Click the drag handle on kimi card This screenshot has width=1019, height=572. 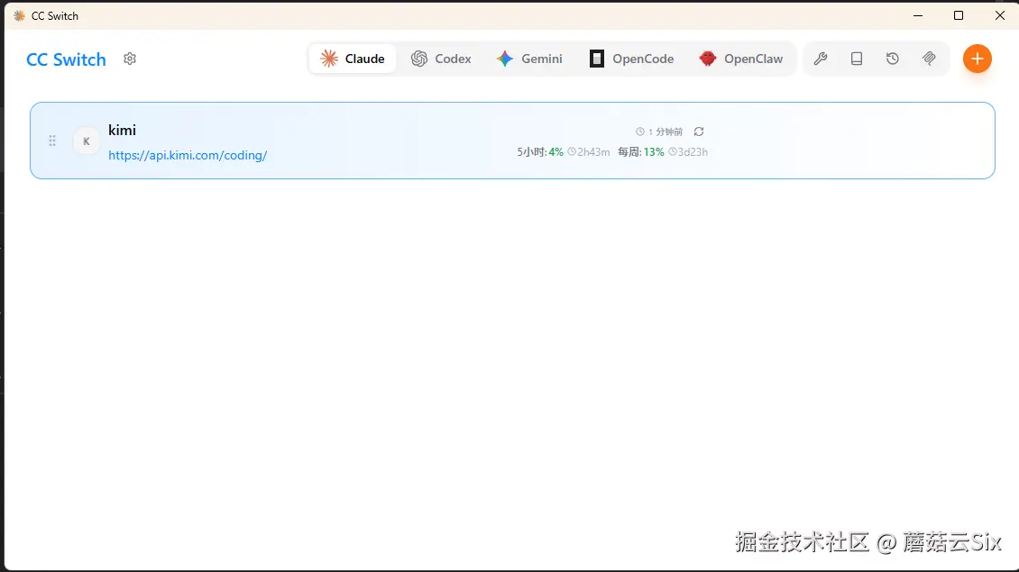coord(52,141)
